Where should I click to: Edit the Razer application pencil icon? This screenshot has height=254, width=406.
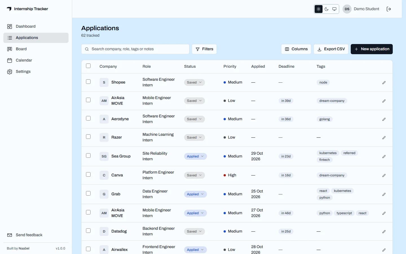click(384, 138)
